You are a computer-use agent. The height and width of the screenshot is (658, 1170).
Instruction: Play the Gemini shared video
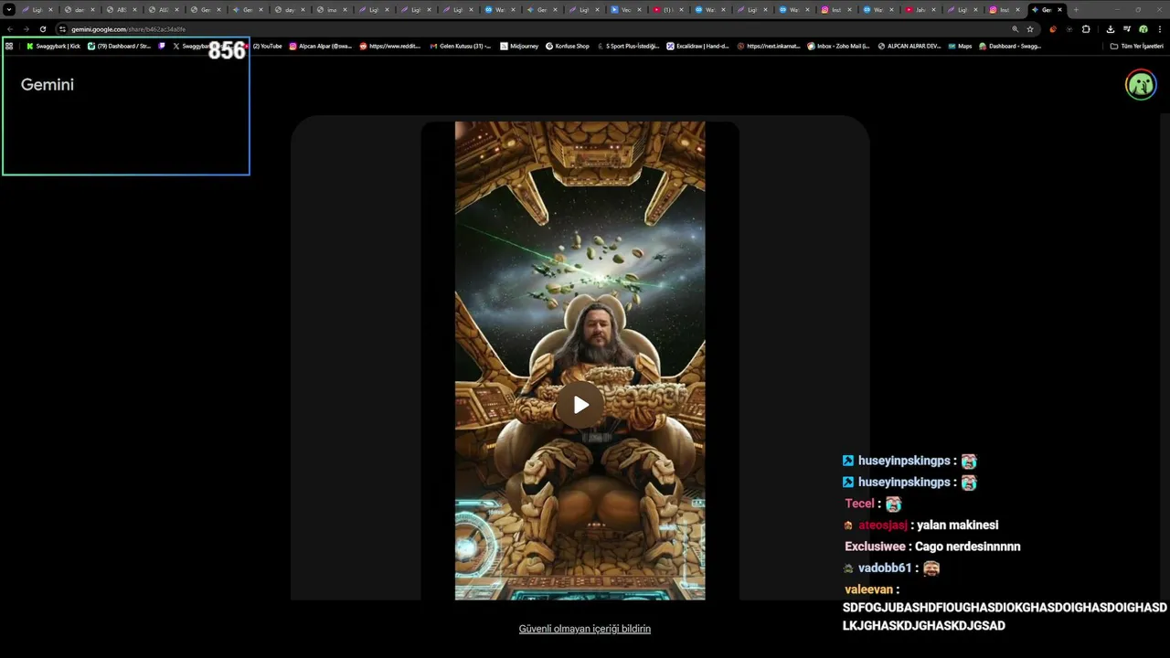[x=580, y=404]
